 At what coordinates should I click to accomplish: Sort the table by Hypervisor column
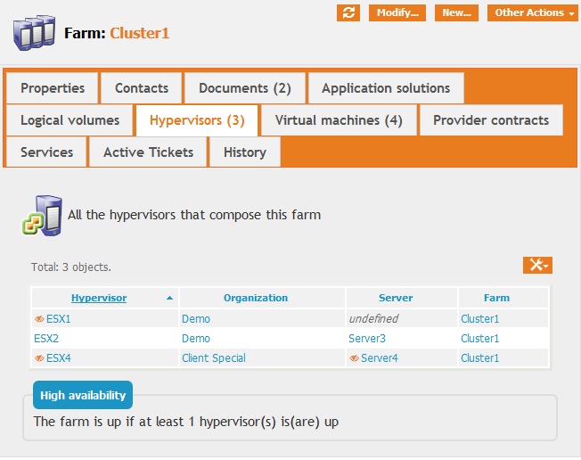[x=99, y=298]
